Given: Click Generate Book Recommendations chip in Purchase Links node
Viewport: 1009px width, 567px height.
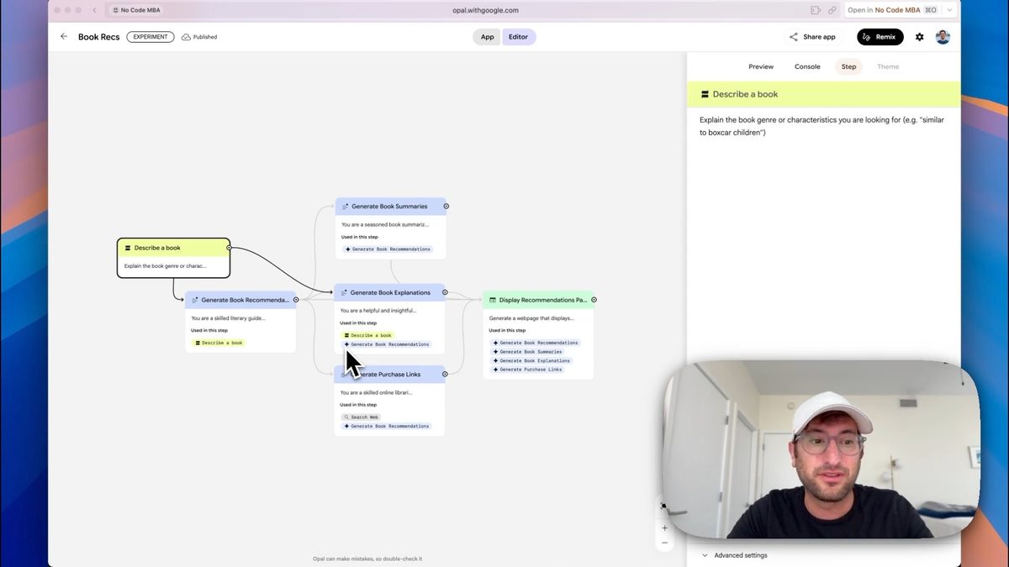Looking at the screenshot, I should [387, 426].
